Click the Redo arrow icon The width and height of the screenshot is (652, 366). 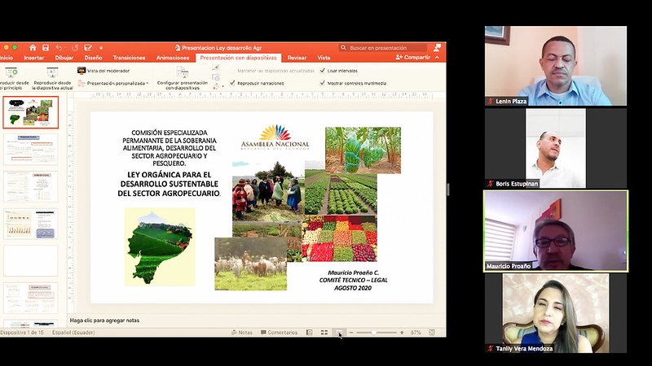click(75, 48)
